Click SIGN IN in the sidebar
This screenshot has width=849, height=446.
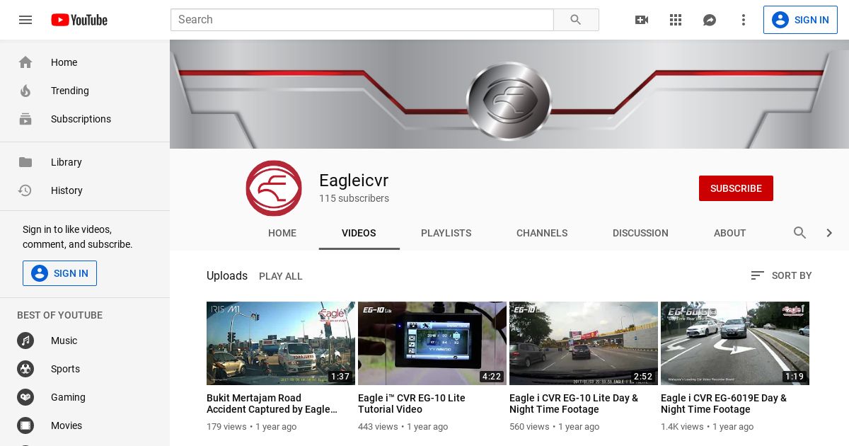click(59, 273)
